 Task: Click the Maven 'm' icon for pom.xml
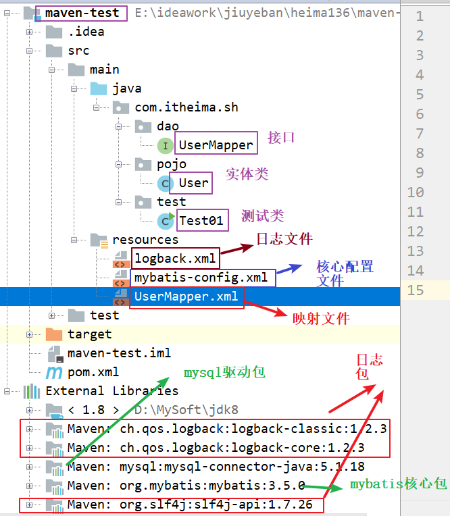(x=53, y=372)
